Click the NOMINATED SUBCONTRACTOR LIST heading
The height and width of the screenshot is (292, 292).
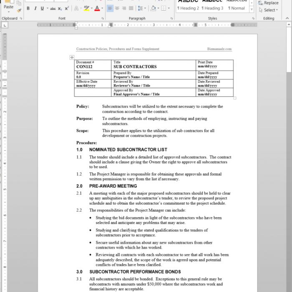[128, 150]
